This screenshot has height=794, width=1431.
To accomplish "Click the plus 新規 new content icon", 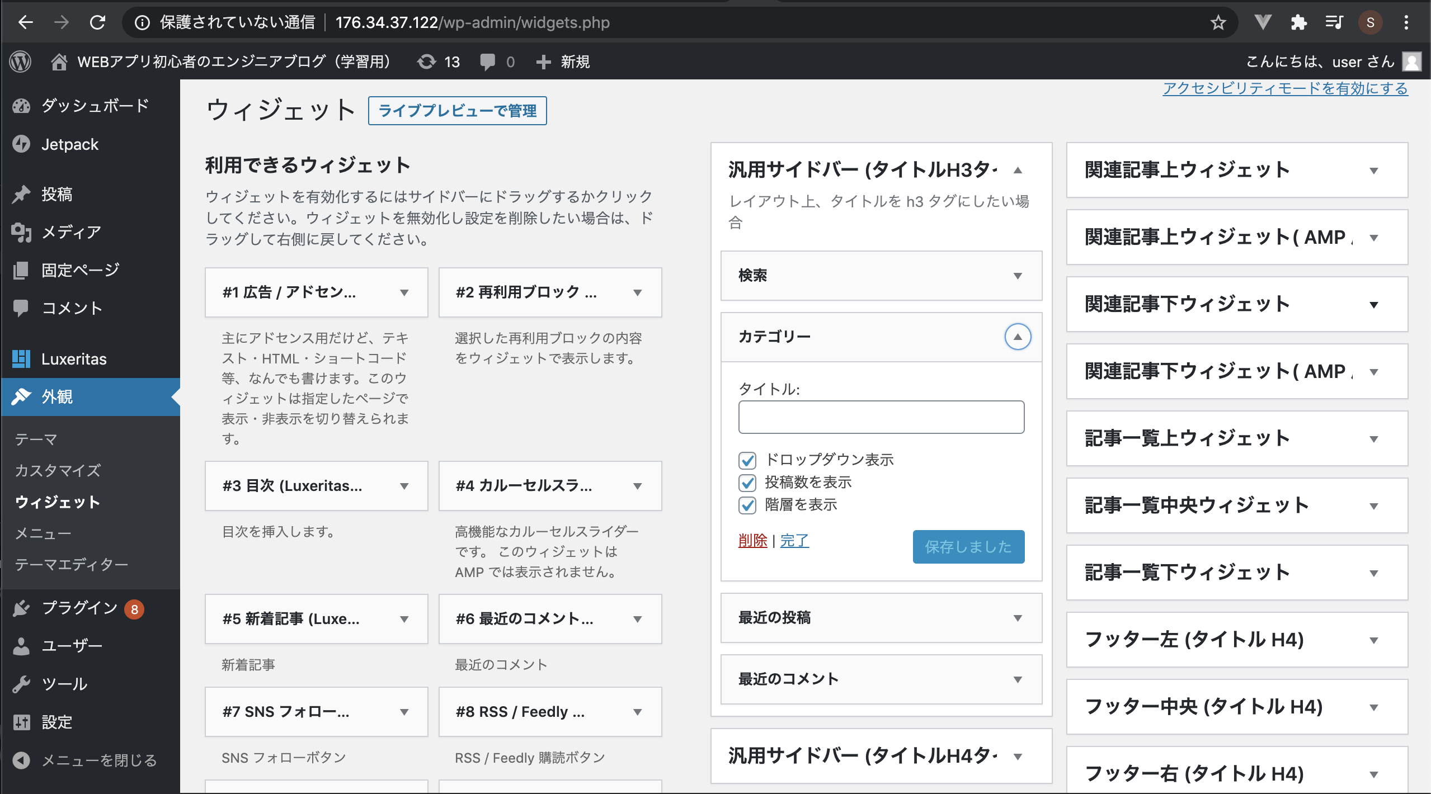I will point(543,62).
